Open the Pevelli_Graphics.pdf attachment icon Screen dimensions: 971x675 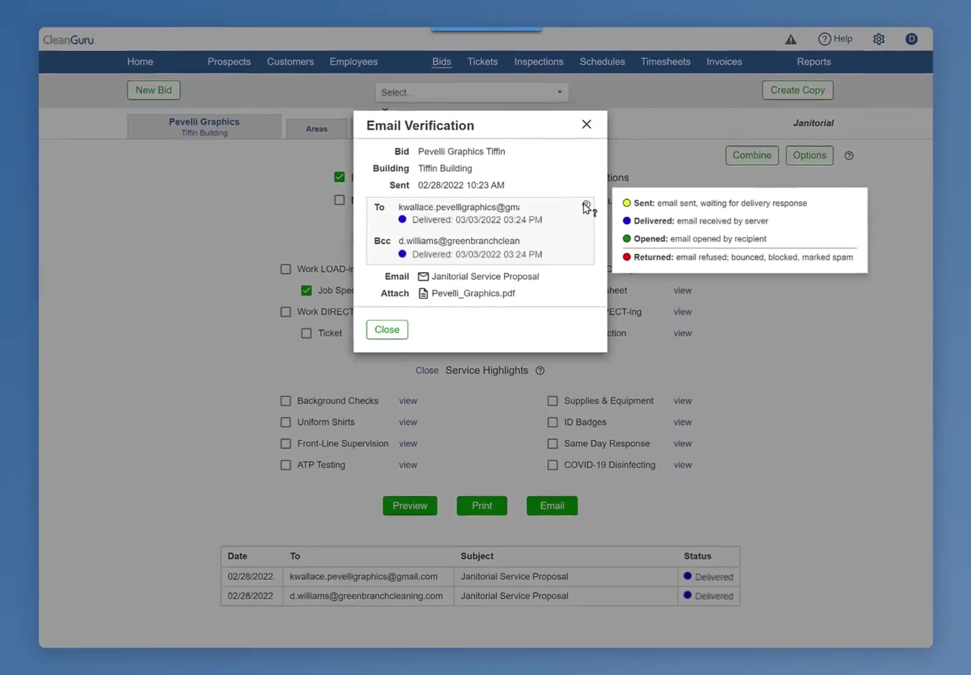click(424, 294)
